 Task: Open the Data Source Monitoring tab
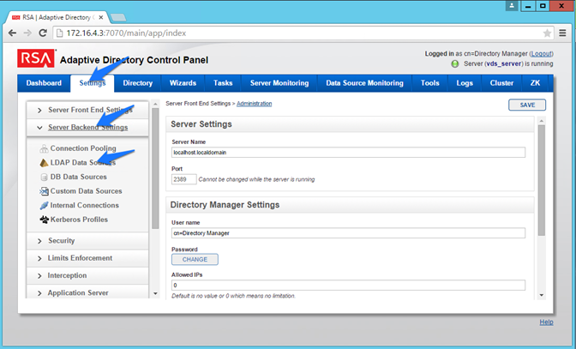365,83
